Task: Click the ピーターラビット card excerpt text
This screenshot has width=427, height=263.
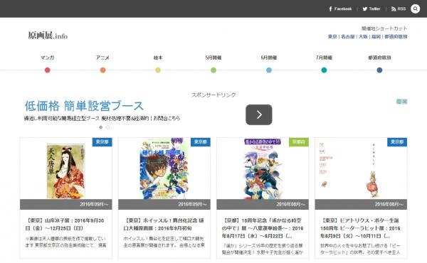Action: [360, 249]
